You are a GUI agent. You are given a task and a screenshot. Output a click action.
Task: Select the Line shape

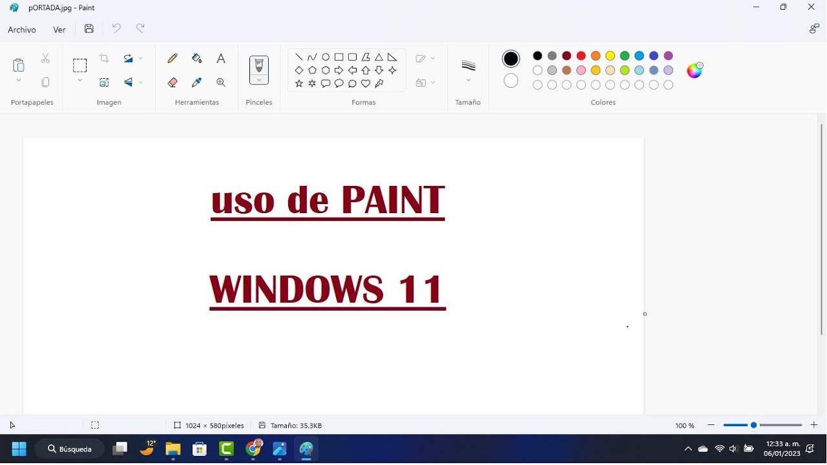(x=298, y=57)
